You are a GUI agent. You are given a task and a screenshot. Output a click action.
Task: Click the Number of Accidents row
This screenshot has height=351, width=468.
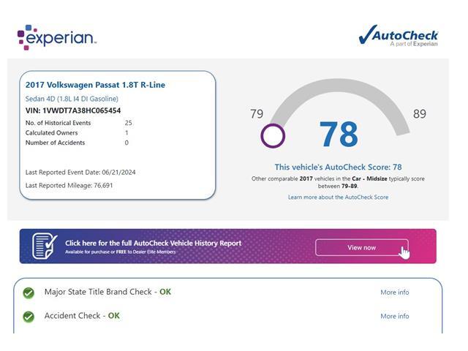tap(77, 143)
